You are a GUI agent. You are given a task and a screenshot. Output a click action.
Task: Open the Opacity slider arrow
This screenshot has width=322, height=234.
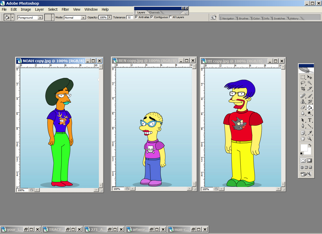coord(109,17)
